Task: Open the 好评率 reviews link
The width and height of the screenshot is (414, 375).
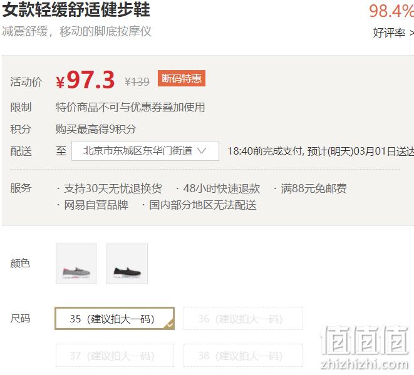Action: [393, 33]
